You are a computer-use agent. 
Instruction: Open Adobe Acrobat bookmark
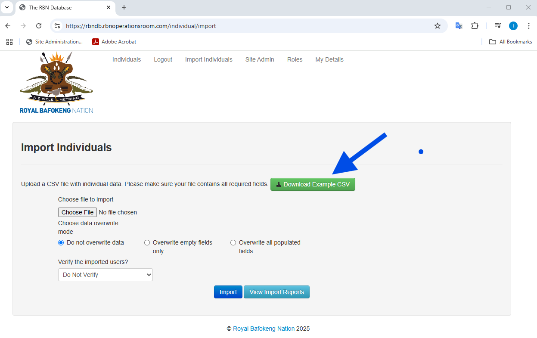tap(114, 42)
